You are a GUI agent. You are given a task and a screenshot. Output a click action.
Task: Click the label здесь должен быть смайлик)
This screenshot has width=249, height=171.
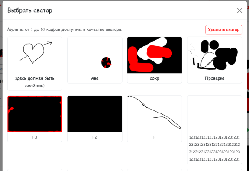click(35, 82)
